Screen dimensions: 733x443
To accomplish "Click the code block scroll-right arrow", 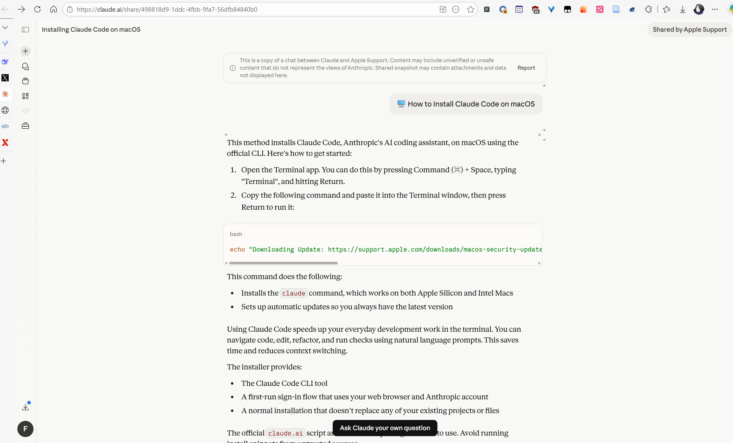I will (x=539, y=263).
